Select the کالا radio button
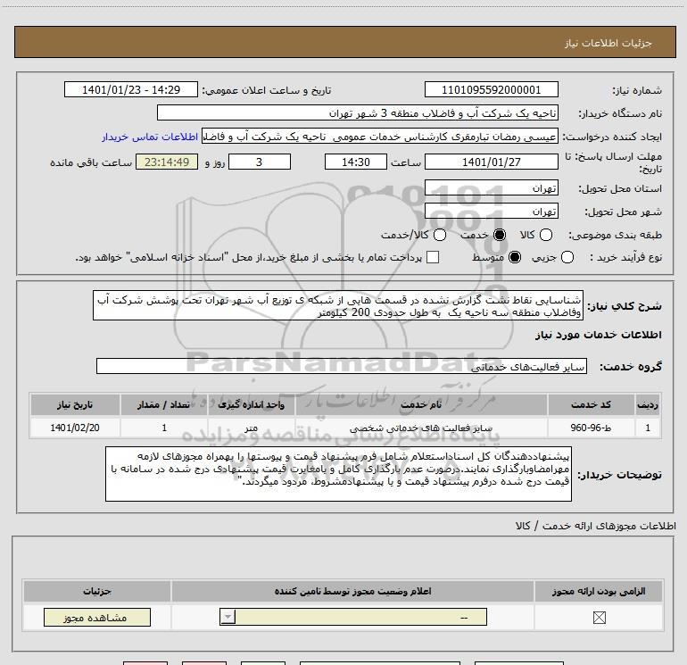 [x=546, y=235]
